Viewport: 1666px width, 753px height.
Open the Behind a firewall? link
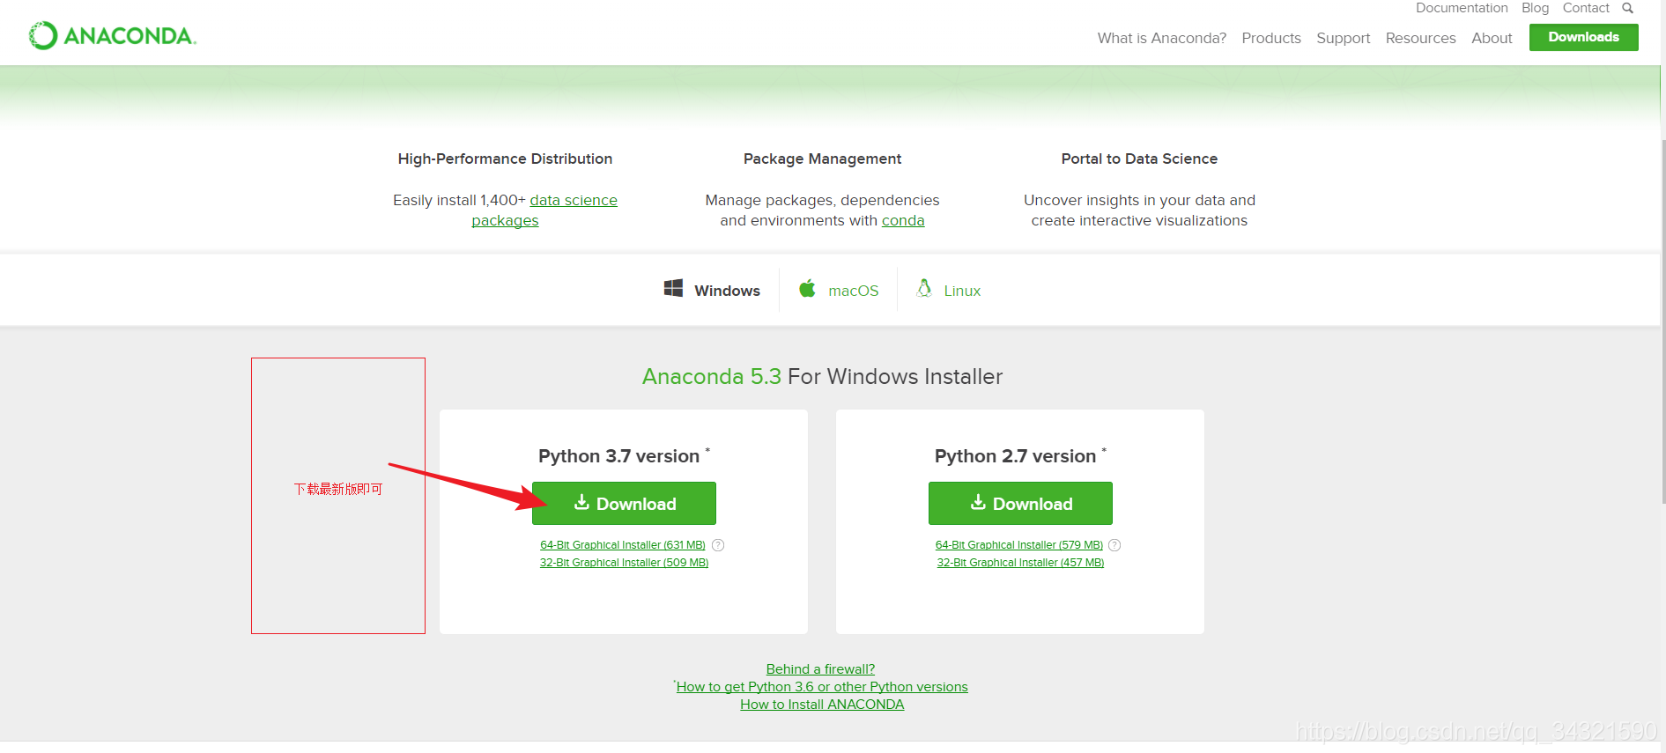820,669
